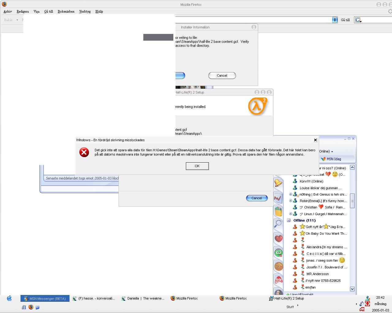Open the Redigera menu in Firefox
This screenshot has width=392, height=313.
tap(23, 11)
